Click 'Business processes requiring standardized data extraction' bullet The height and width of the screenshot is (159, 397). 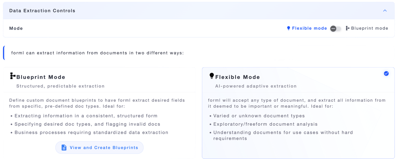91,132
